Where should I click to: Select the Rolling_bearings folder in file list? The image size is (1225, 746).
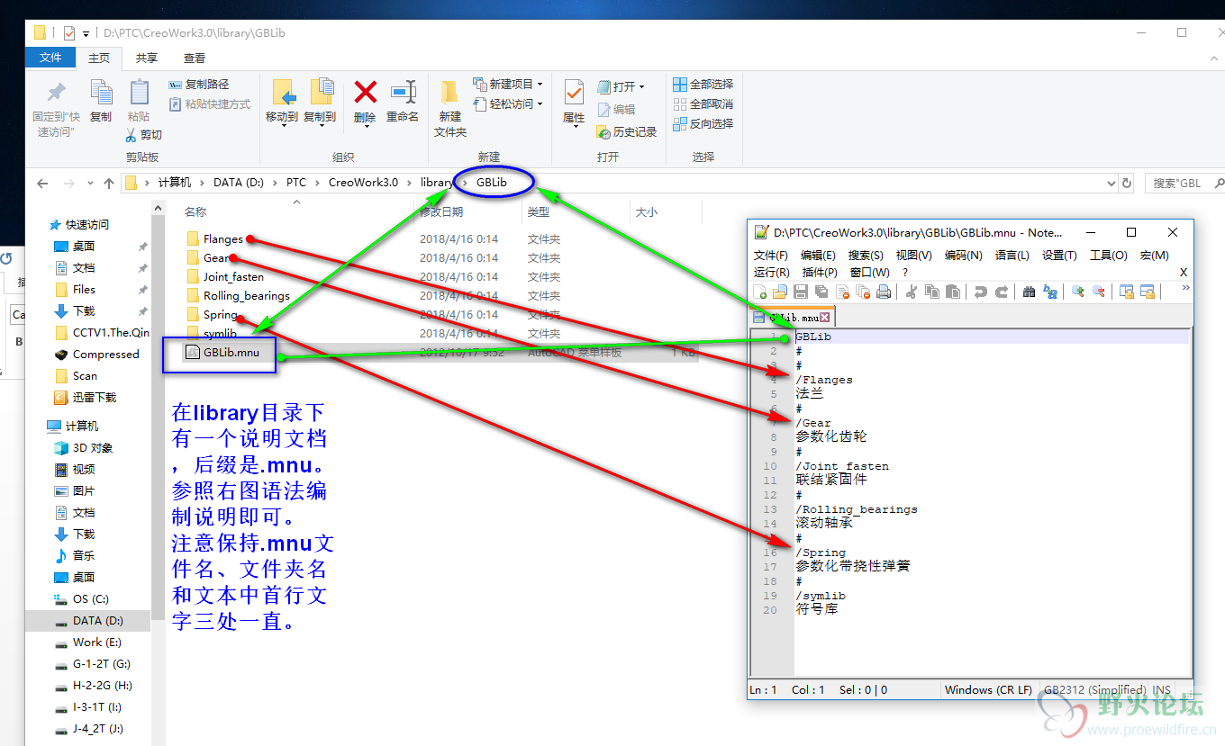tap(247, 296)
